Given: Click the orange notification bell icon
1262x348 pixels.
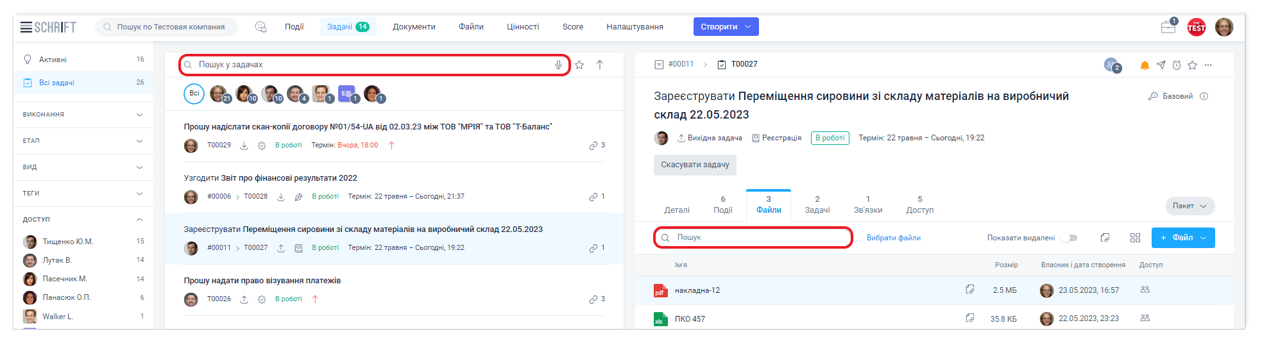Looking at the screenshot, I should (x=1144, y=65).
